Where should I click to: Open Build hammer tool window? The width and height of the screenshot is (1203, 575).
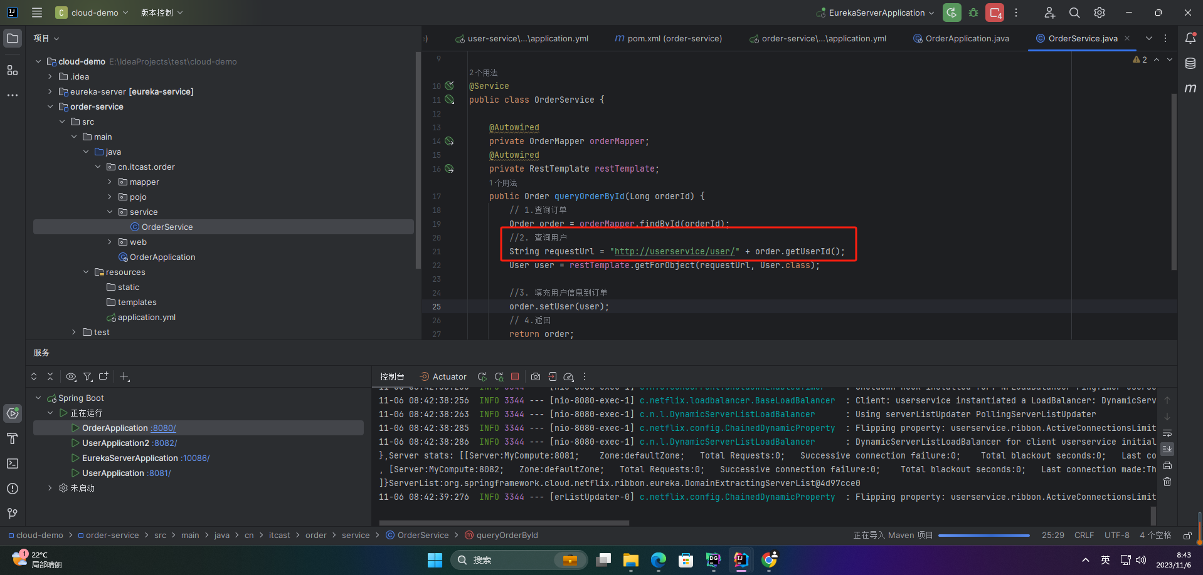tap(13, 438)
